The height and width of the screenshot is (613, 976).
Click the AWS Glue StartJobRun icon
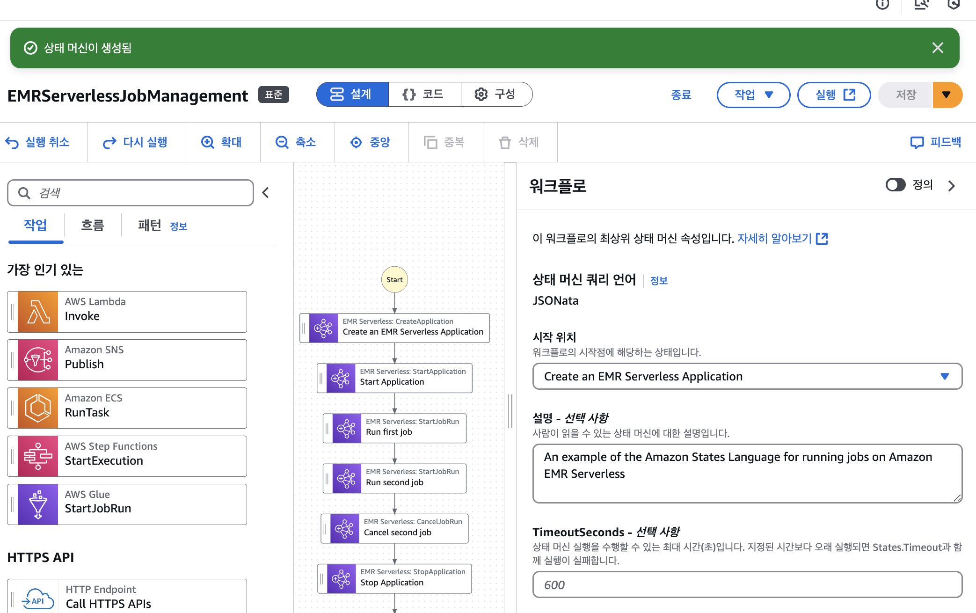point(38,504)
